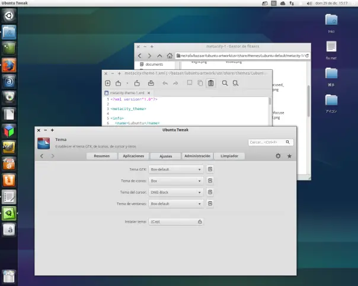Go back in Ubuntu Tweak navigation

tap(41, 156)
